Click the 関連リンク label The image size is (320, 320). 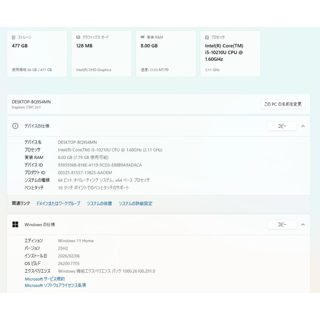coord(21,203)
